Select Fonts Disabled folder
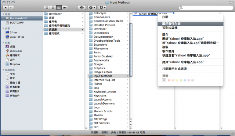 108,56
